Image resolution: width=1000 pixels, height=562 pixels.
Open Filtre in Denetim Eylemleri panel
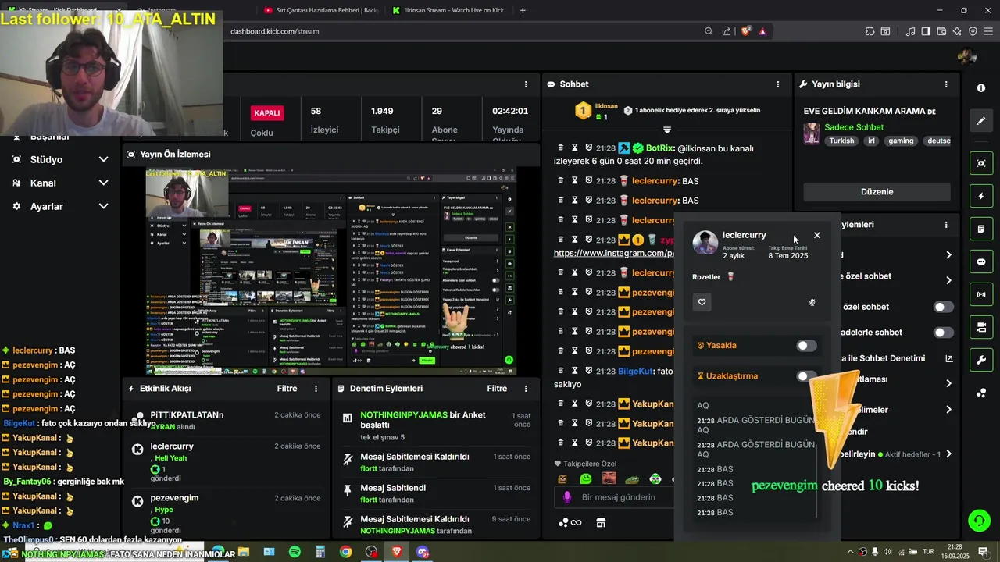(497, 389)
